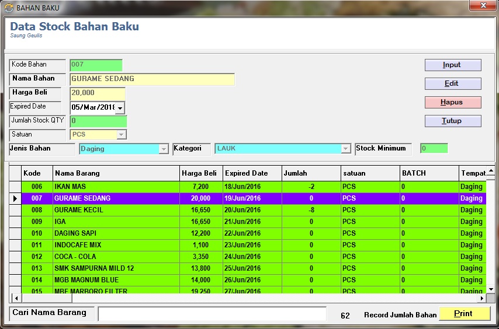
Task: Select the MGB MAGNUM BLUE row
Action: (x=254, y=281)
